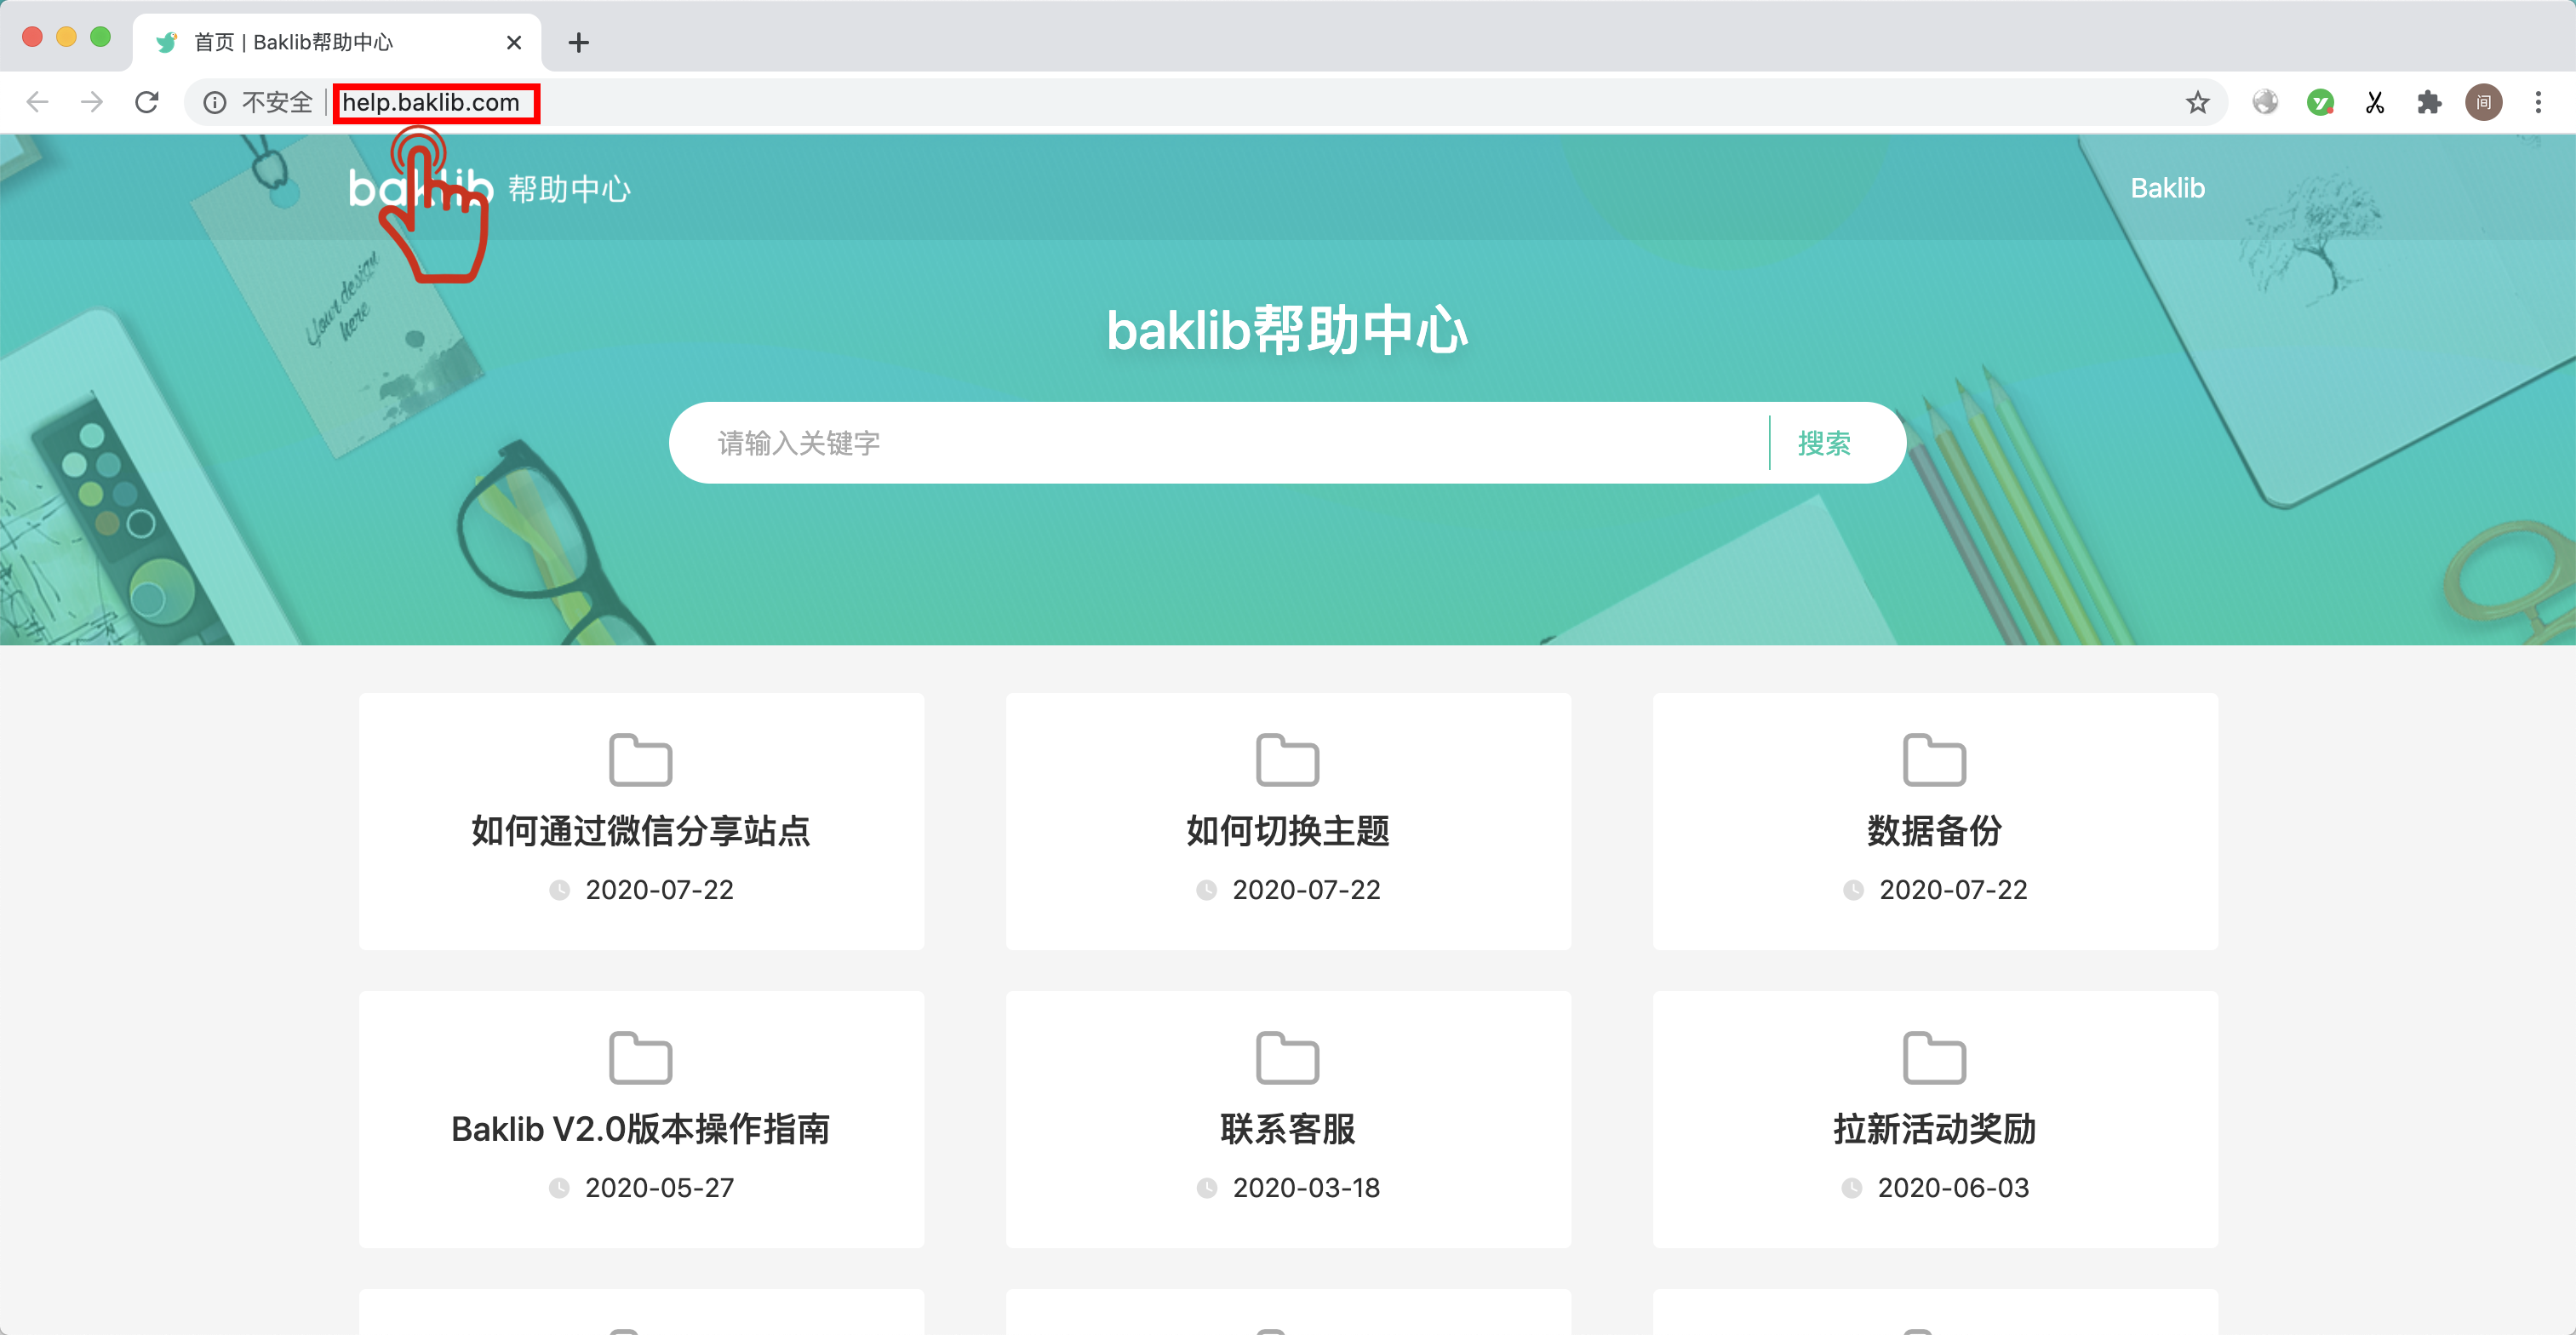Viewport: 2576px width, 1335px height.
Task: Open the green Y extension icon
Action: point(2320,102)
